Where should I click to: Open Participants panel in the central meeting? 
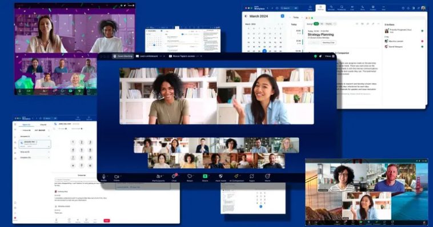pyautogui.click(x=158, y=177)
